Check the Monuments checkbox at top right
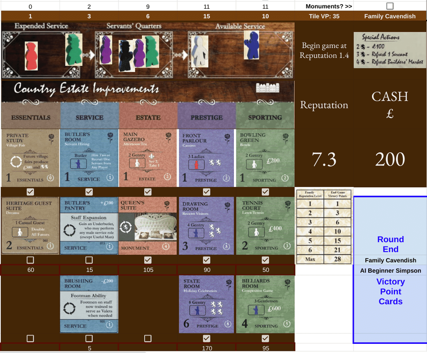Viewport: 427px width, 353px height. 390,6
